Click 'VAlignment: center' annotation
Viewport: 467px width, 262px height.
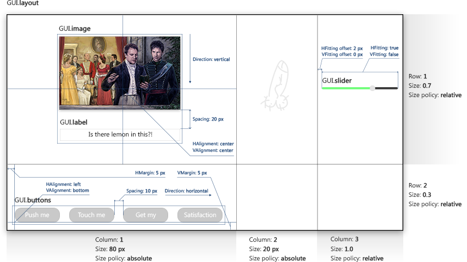pos(213,150)
